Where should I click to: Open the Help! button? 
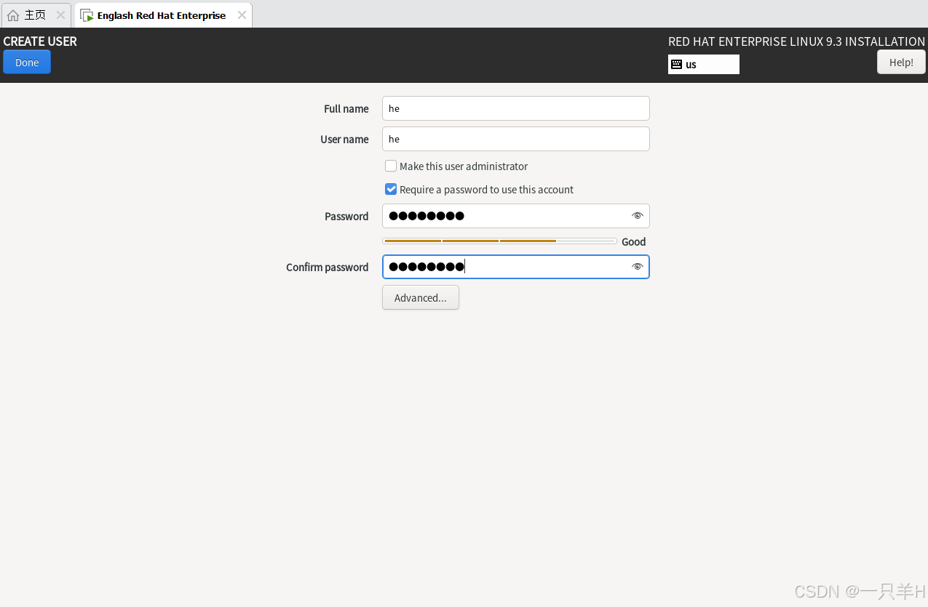[x=901, y=63]
